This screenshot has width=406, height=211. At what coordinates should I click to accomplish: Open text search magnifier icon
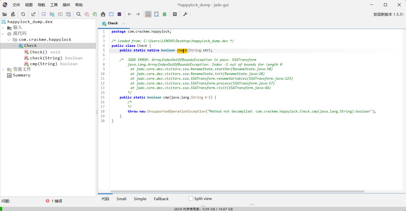(78, 14)
